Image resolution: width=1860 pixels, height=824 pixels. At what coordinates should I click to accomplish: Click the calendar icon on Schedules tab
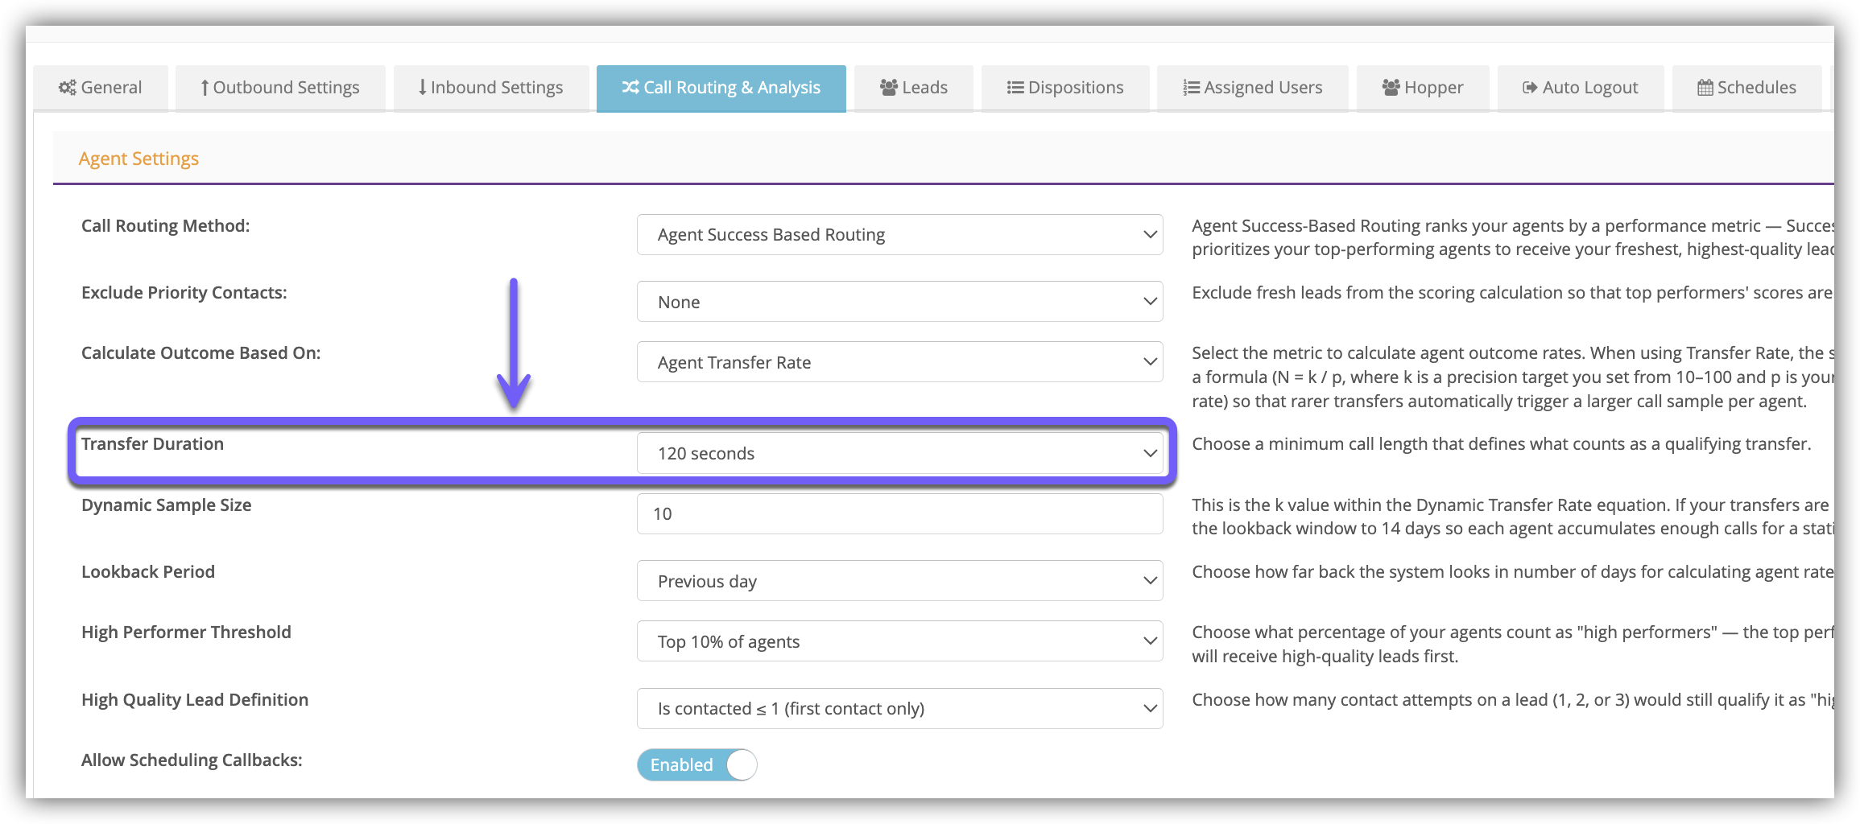pyautogui.click(x=1705, y=87)
